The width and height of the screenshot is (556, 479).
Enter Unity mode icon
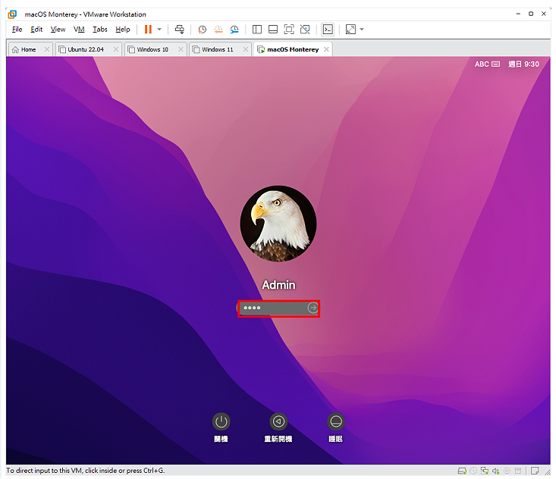(x=305, y=30)
